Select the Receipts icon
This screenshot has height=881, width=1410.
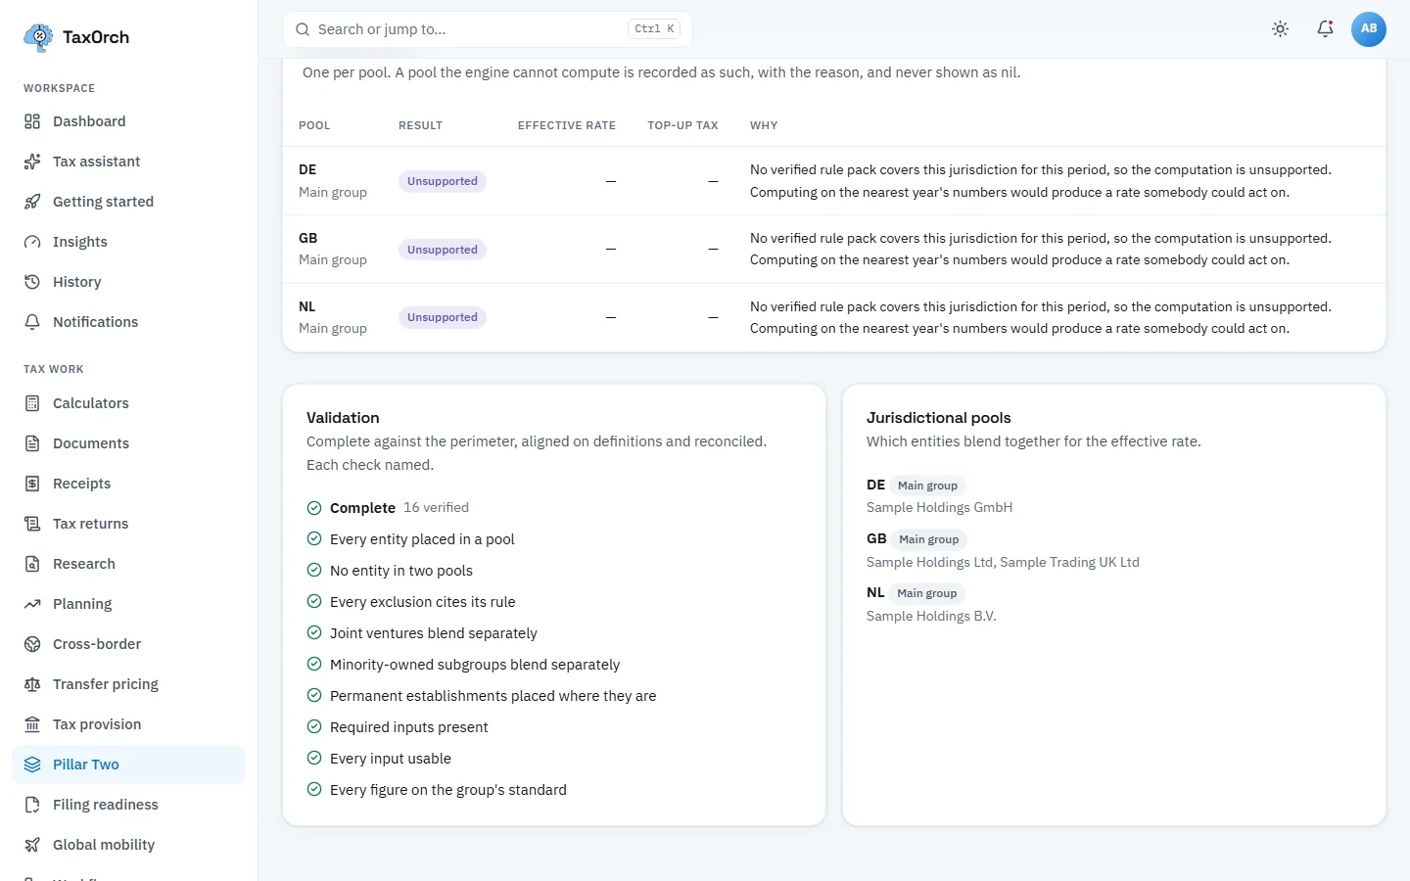point(32,484)
